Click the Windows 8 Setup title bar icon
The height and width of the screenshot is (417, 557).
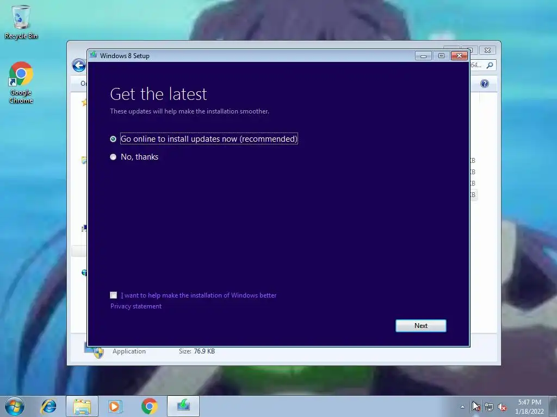[94, 55]
